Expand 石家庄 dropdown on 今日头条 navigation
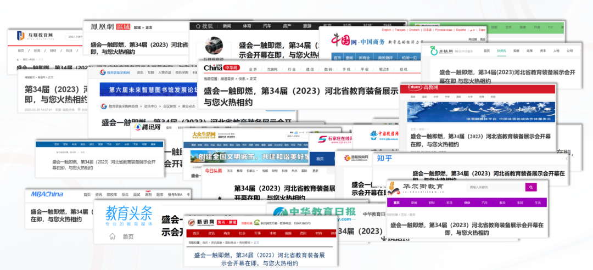 tap(252, 171)
